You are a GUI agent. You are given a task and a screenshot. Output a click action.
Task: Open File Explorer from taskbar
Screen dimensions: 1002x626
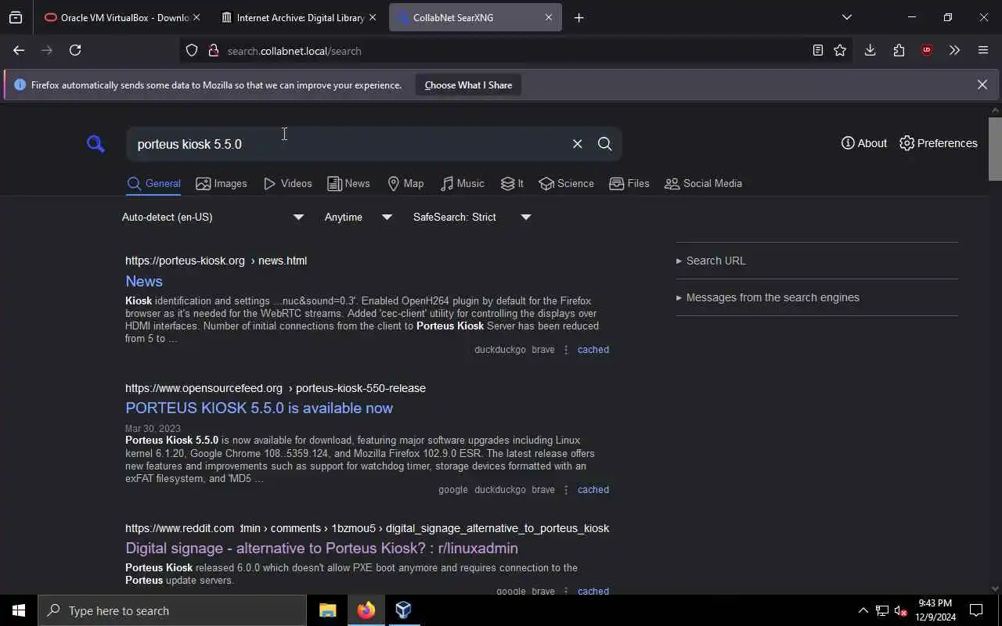pos(327,610)
